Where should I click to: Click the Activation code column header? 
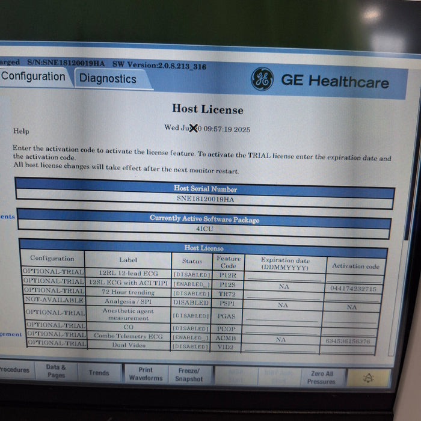[x=355, y=266]
